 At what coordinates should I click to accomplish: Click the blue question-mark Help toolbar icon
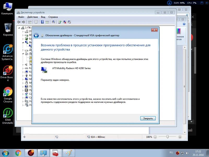42,22
